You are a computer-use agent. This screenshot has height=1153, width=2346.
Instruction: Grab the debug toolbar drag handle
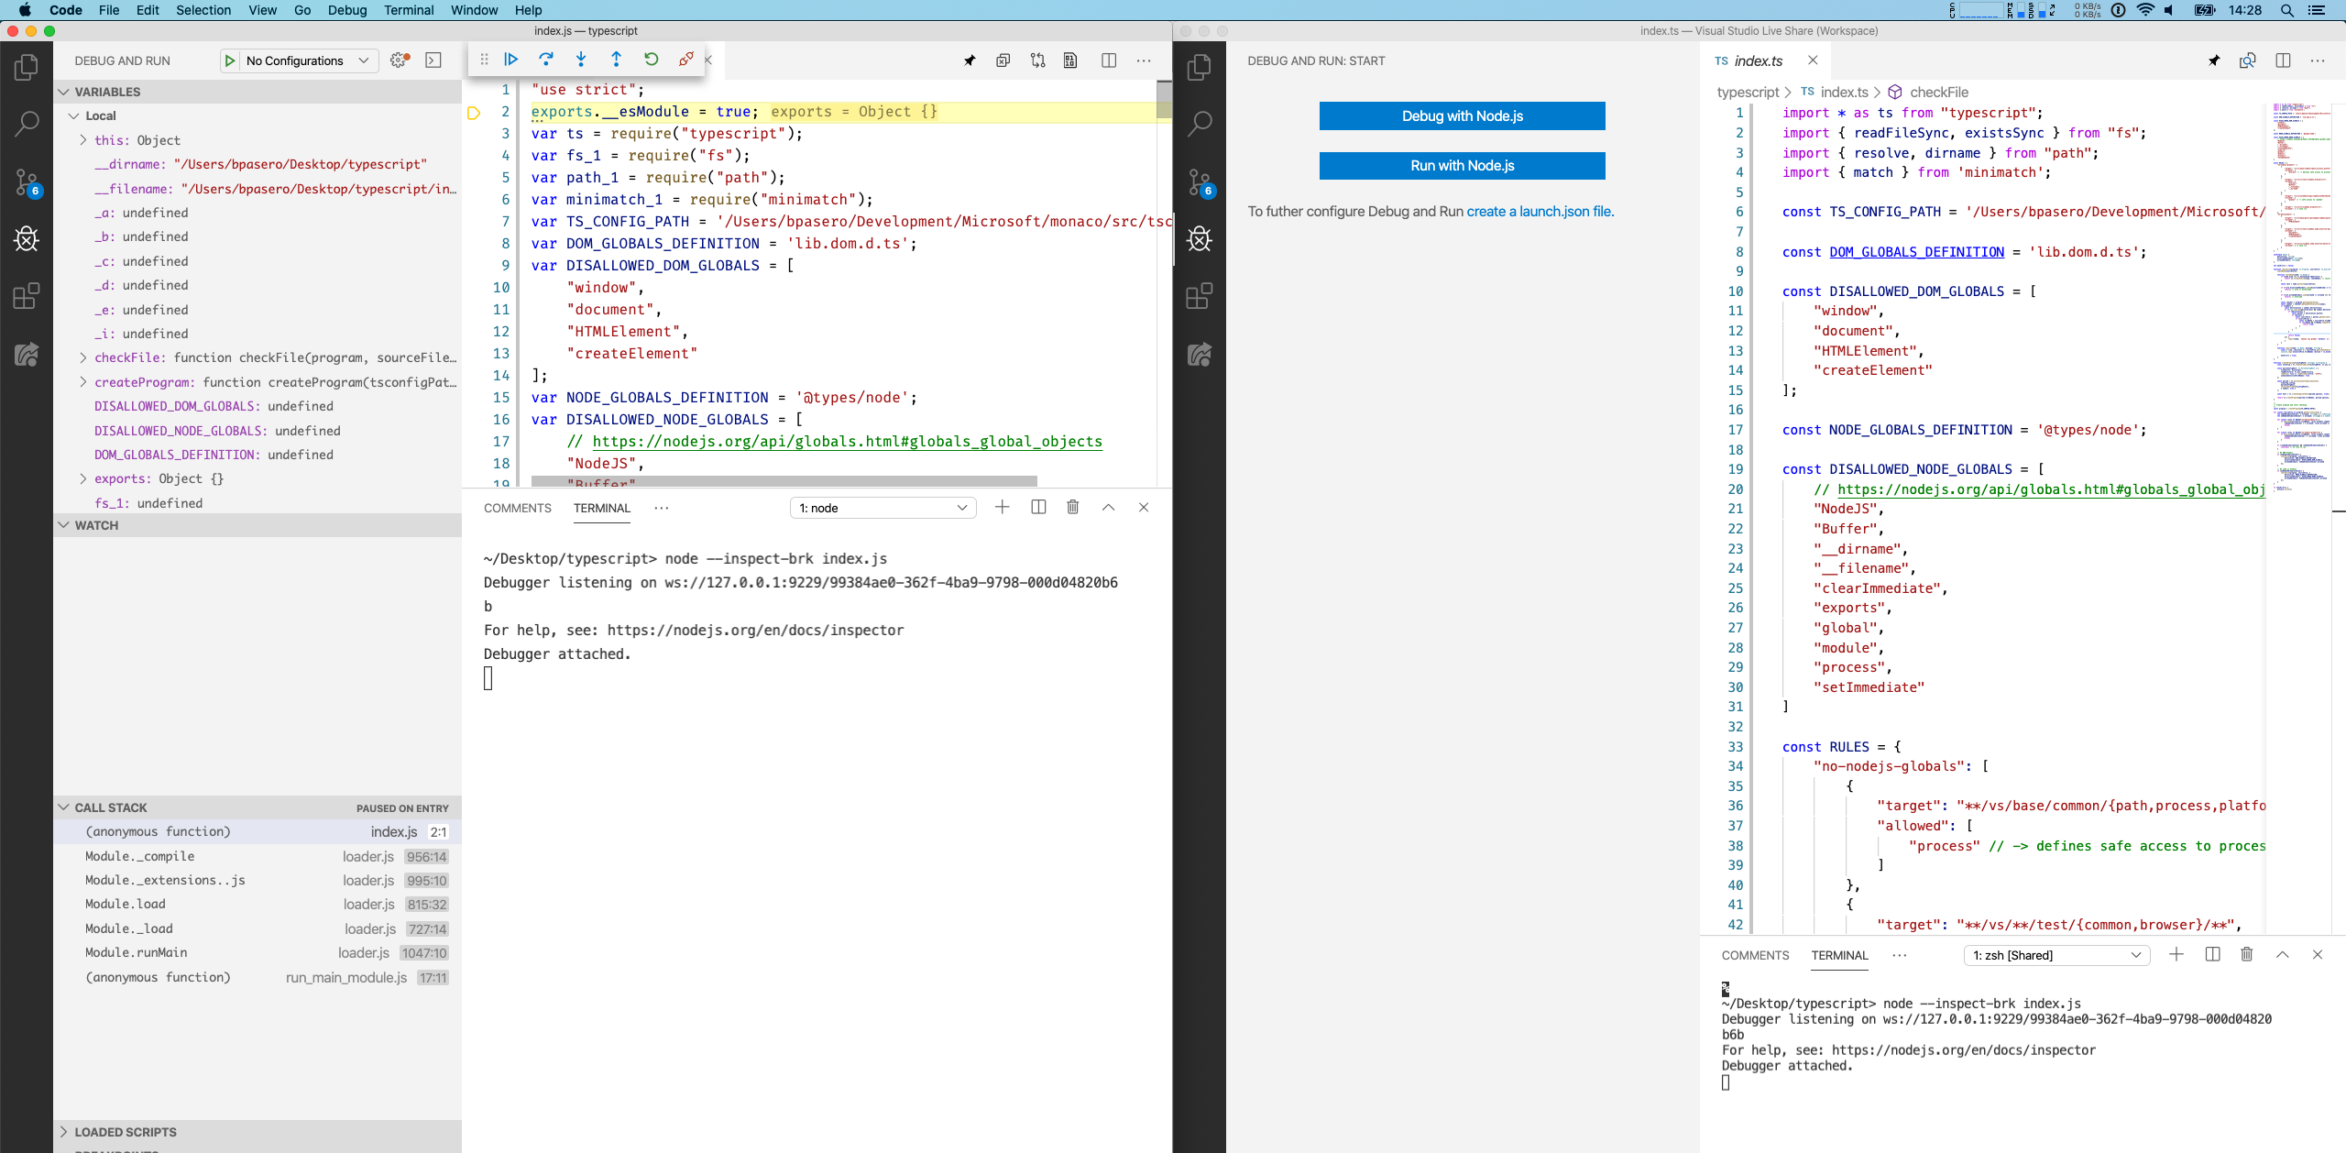[x=484, y=60]
